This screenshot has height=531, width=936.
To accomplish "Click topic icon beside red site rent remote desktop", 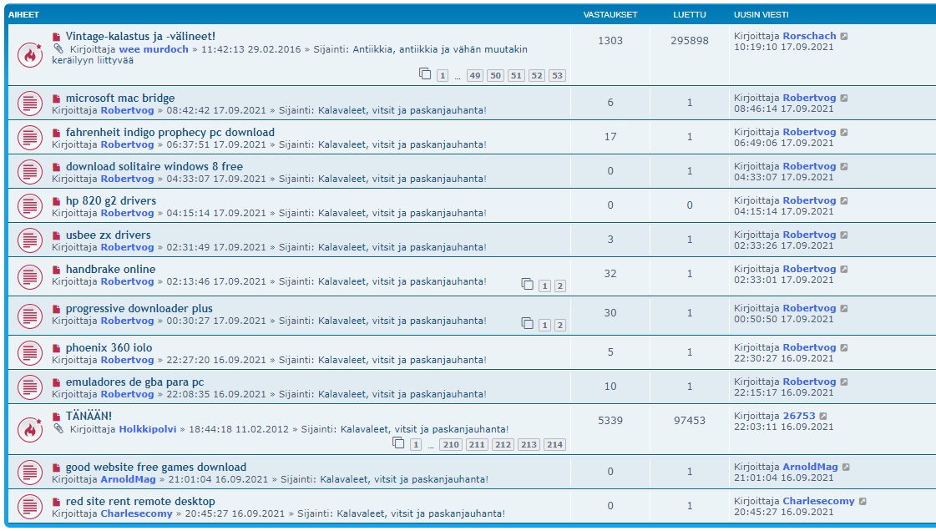I will (30, 507).
